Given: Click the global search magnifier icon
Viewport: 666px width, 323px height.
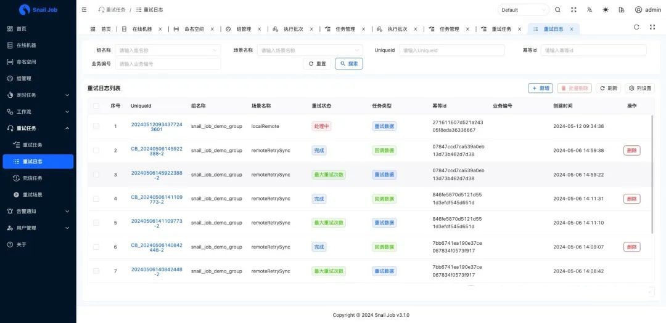Looking at the screenshot, I should pos(557,10).
